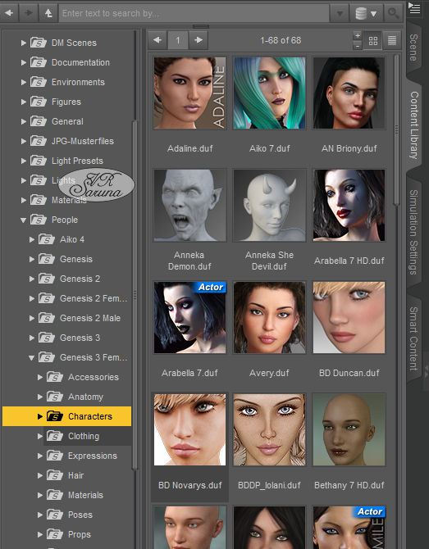The width and height of the screenshot is (429, 549).
Task: Collapse the People folder
Action: click(x=24, y=220)
